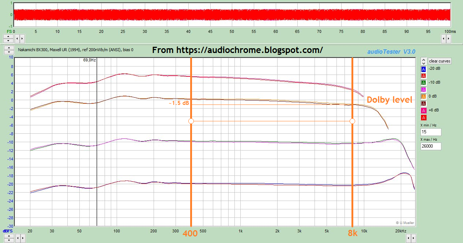
Task: Click the '0 dB' curve label
Action: [x=432, y=96]
